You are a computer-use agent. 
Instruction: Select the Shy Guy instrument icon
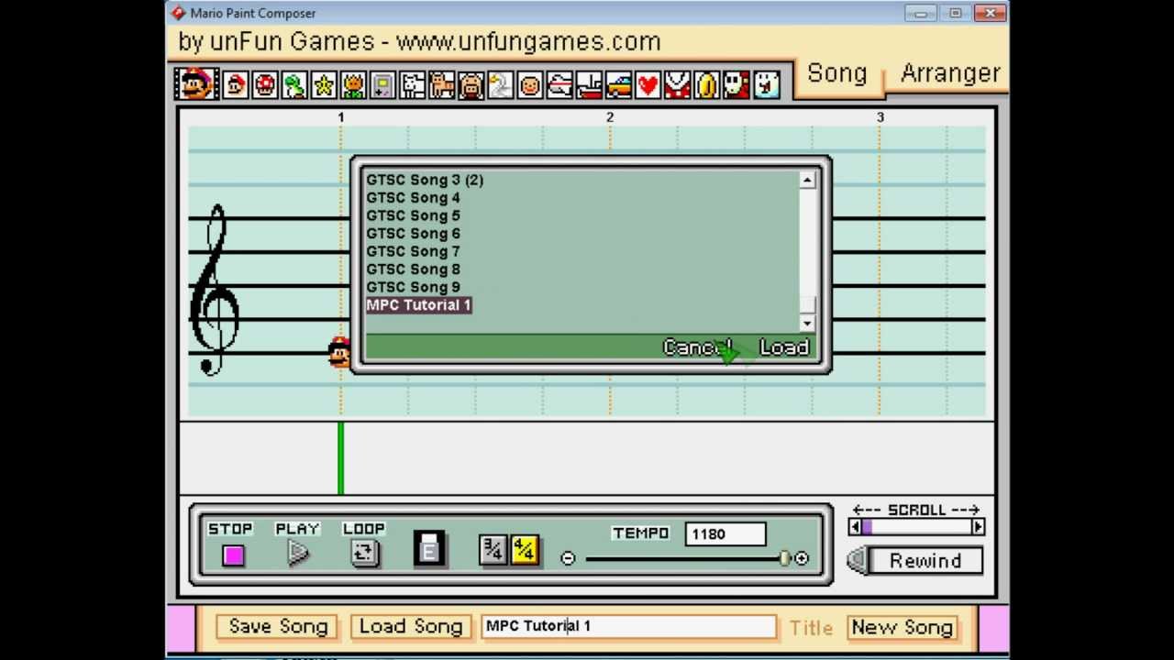tap(737, 86)
